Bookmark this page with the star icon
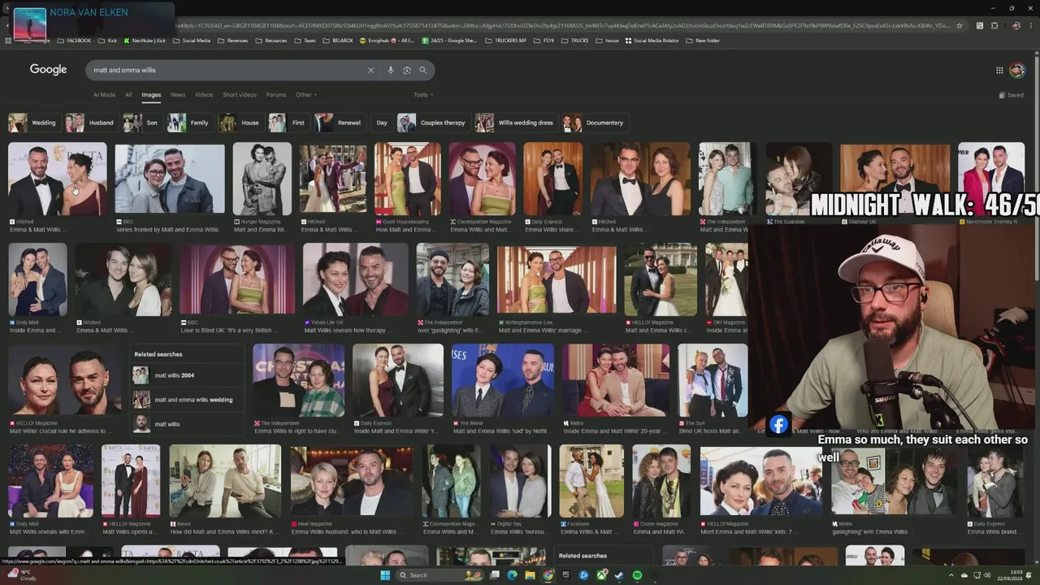Image resolution: width=1040 pixels, height=585 pixels. pyautogui.click(x=960, y=26)
